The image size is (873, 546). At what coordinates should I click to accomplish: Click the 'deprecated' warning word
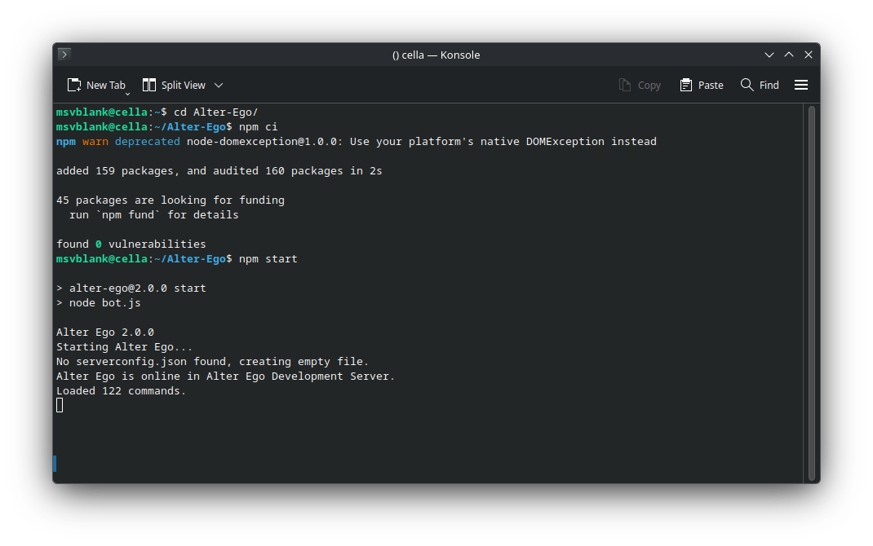pyautogui.click(x=147, y=141)
